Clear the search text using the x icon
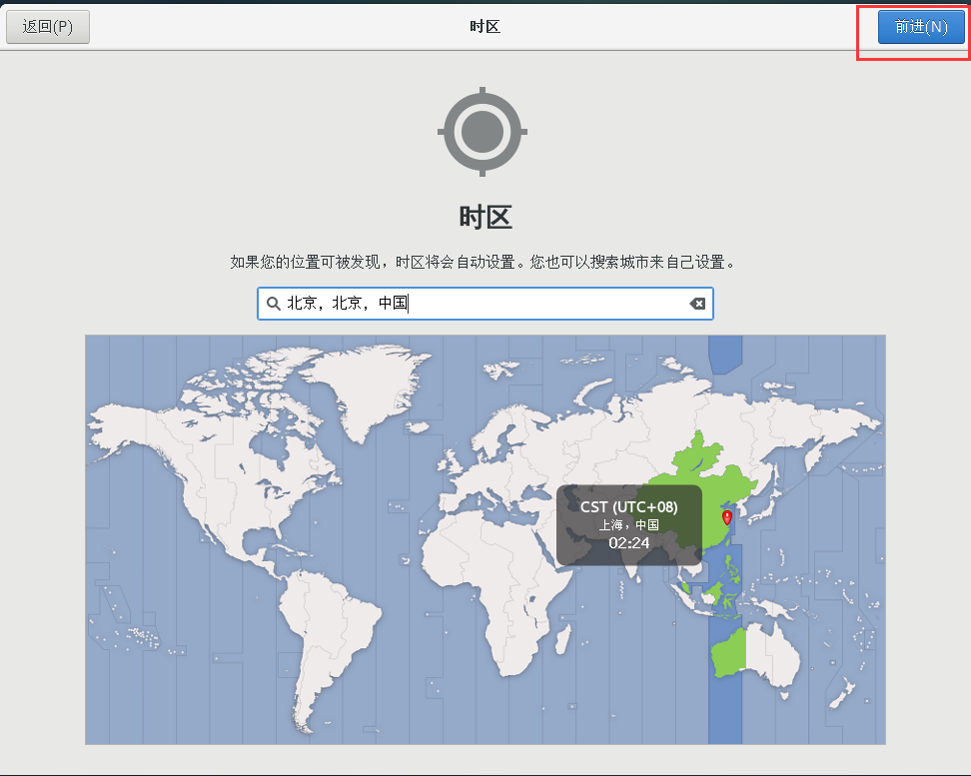The image size is (971, 776). pyautogui.click(x=697, y=304)
